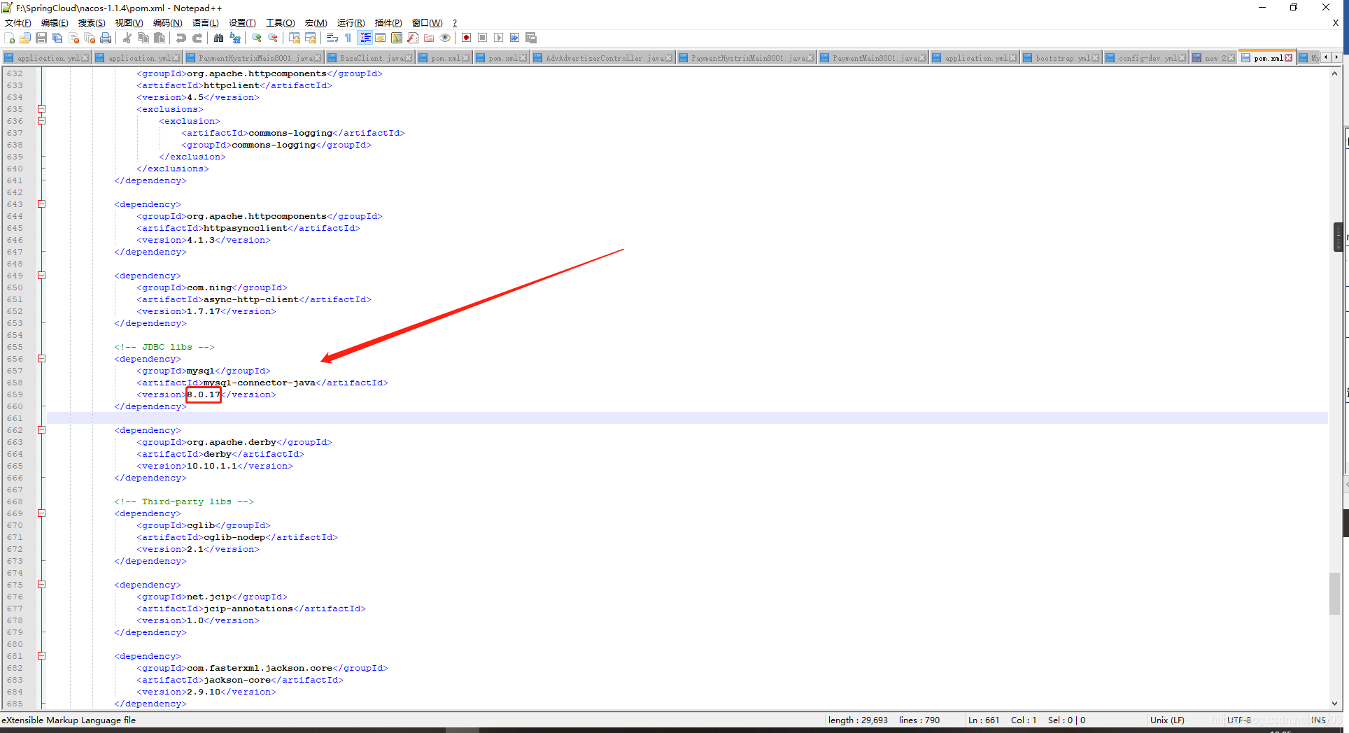Click vertical scrollbar up arrow
This screenshot has height=733, width=1349.
pyautogui.click(x=1335, y=73)
